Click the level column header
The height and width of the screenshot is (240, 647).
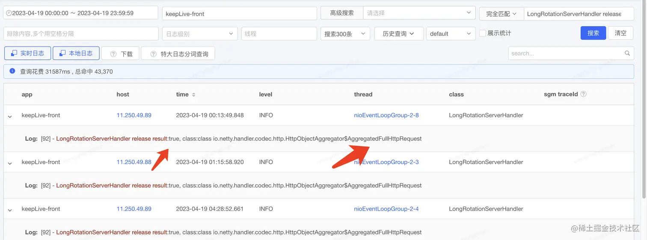point(266,95)
